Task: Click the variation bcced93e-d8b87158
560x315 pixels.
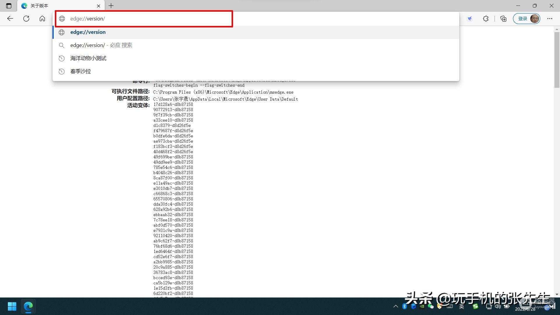Action: point(173,278)
